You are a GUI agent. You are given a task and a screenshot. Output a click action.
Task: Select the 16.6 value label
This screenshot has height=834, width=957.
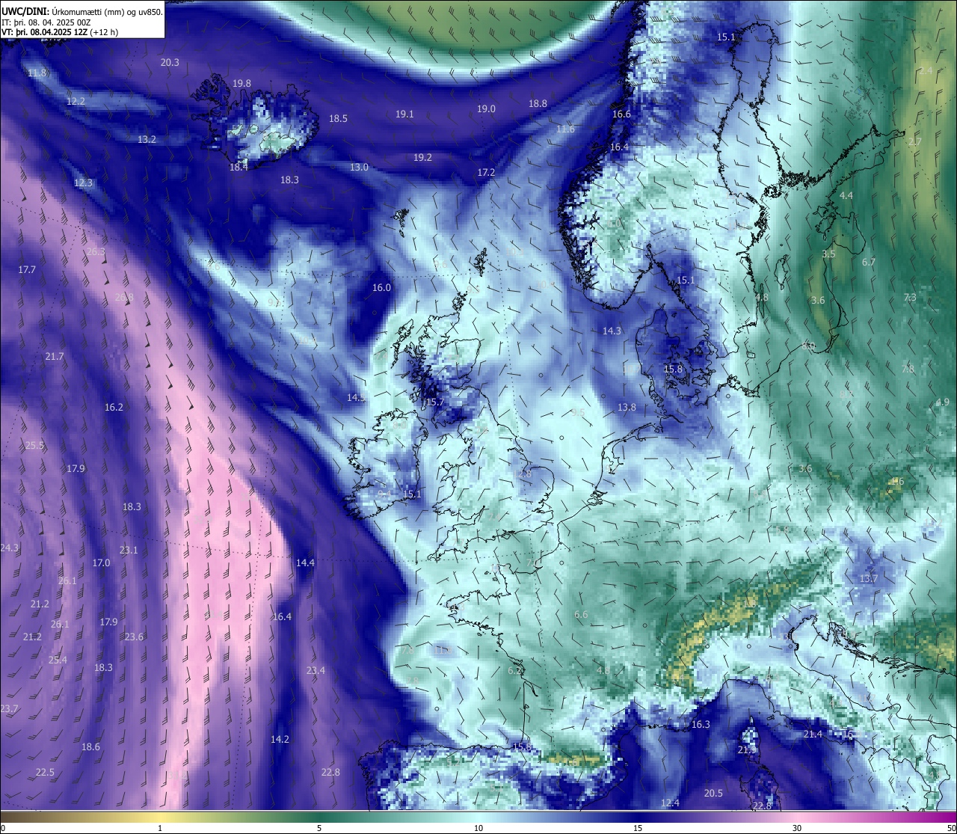621,114
